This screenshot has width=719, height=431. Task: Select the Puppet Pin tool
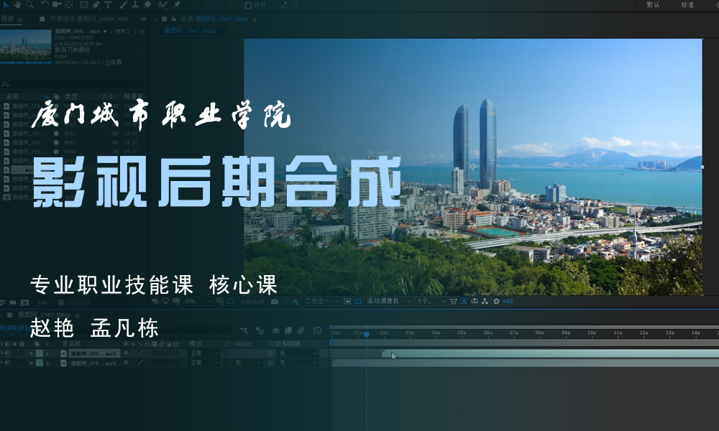[x=177, y=4]
